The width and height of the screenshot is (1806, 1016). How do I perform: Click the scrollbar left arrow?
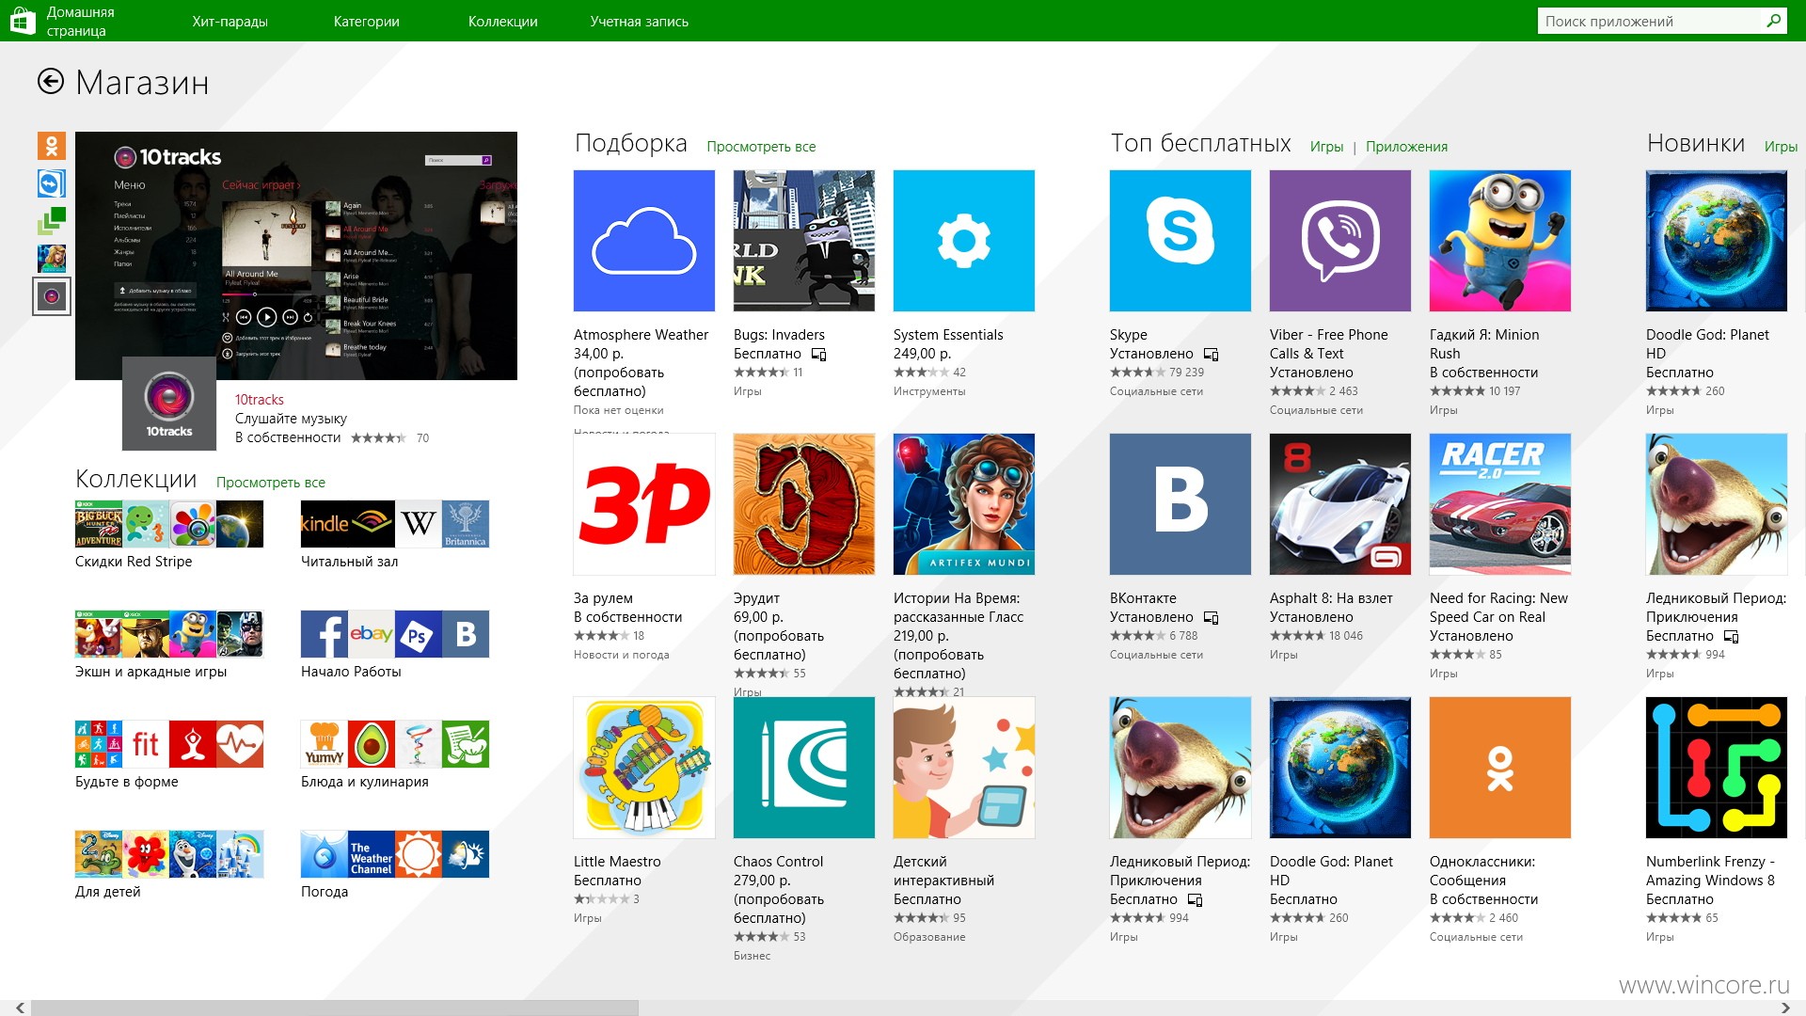pos(20,1008)
